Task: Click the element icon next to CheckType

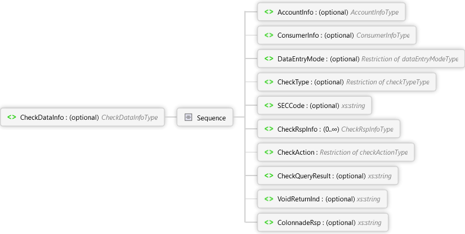Action: tap(269, 82)
